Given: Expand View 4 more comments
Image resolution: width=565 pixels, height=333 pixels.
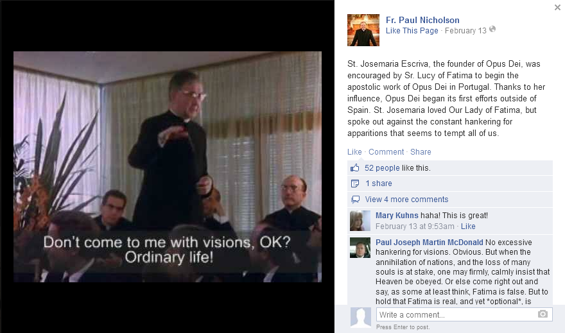Looking at the screenshot, I should (406, 200).
